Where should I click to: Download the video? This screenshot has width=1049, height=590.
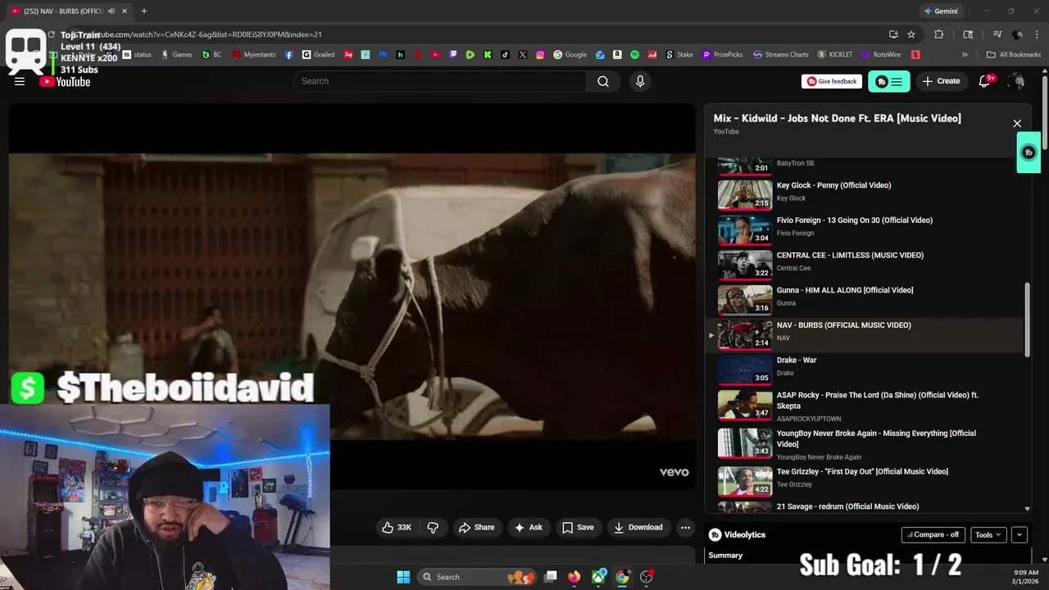[638, 528]
